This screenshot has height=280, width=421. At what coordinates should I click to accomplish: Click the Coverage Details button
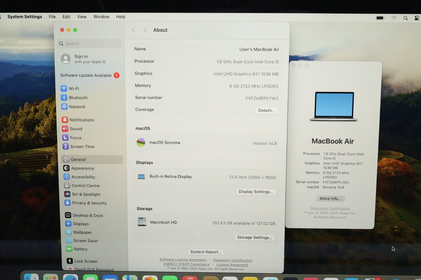(266, 110)
